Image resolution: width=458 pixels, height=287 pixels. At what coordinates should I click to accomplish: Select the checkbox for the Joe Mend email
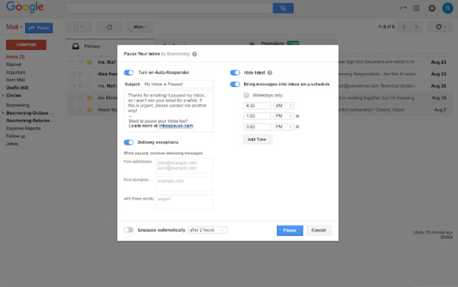[x=72, y=98]
